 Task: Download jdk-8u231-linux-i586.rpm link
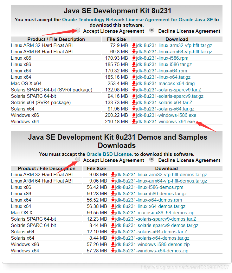tap(162, 58)
